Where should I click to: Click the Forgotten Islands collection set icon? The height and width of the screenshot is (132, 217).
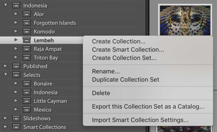coord(27,23)
